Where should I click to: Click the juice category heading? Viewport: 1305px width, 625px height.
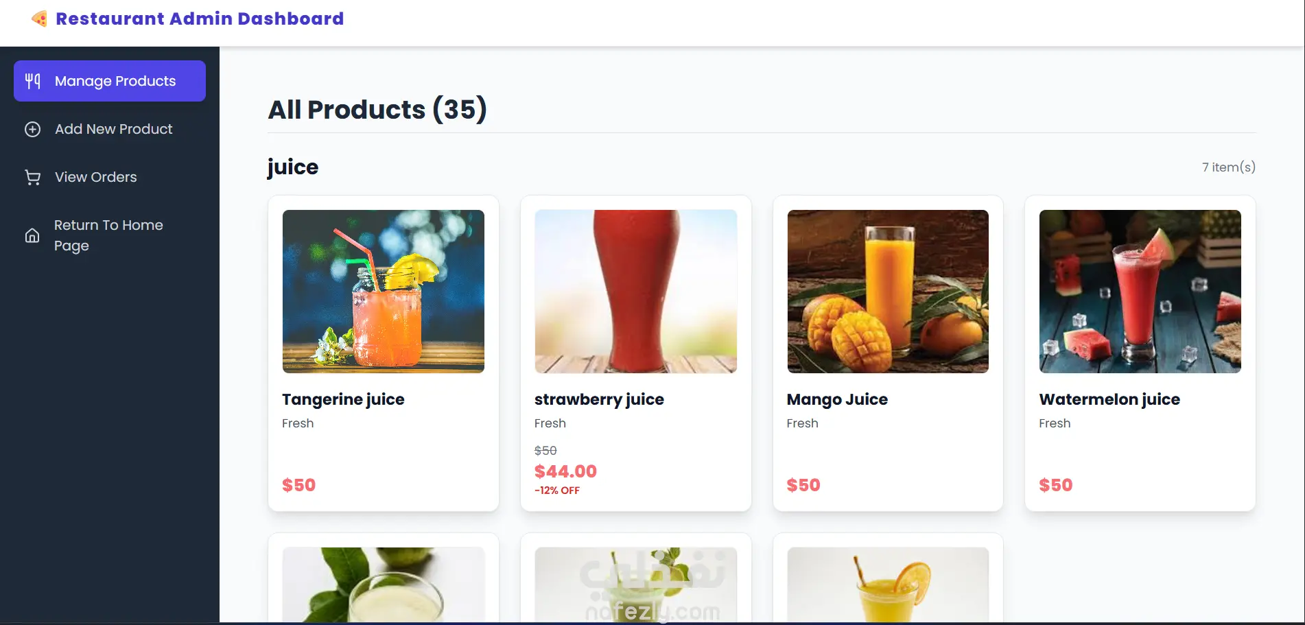293,167
